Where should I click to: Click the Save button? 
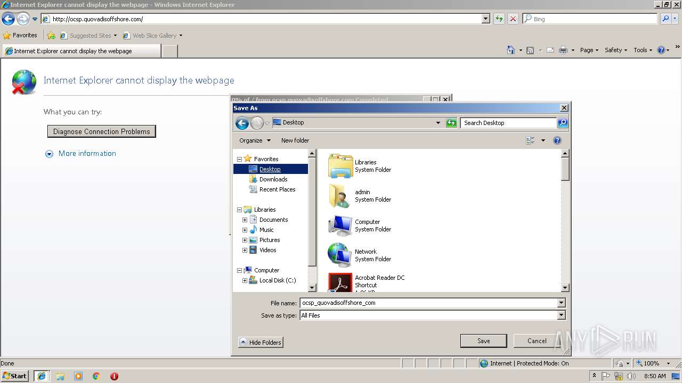click(x=483, y=341)
